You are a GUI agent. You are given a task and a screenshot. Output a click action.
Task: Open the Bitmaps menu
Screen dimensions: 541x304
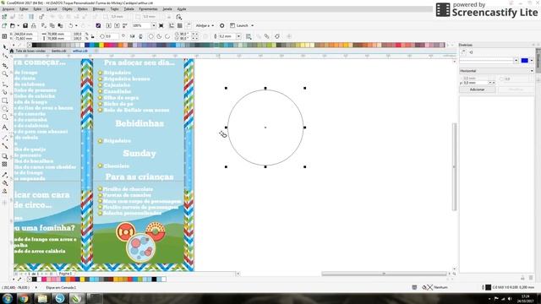coord(99,9)
